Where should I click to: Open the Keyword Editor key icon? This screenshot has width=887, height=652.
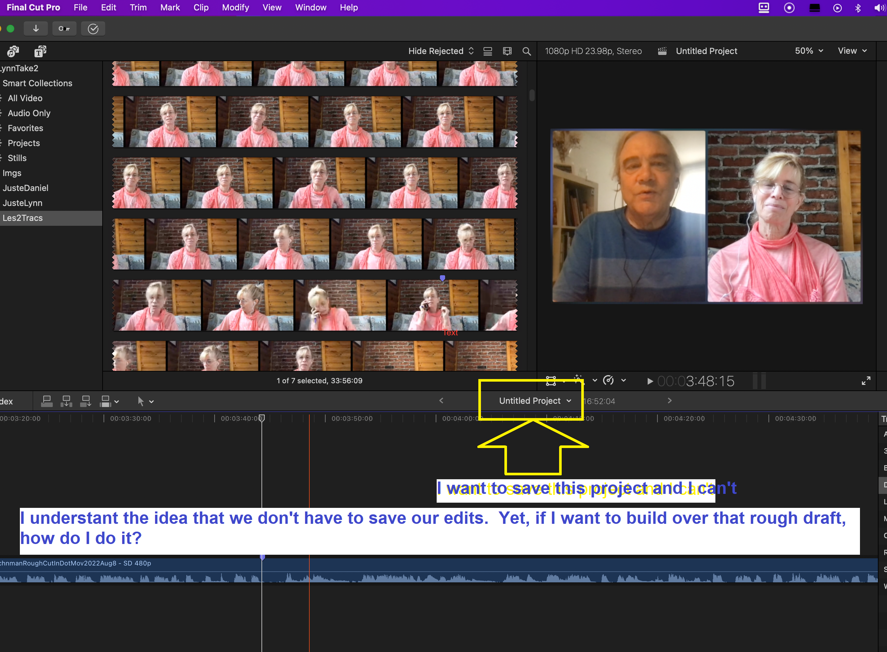[x=64, y=28]
